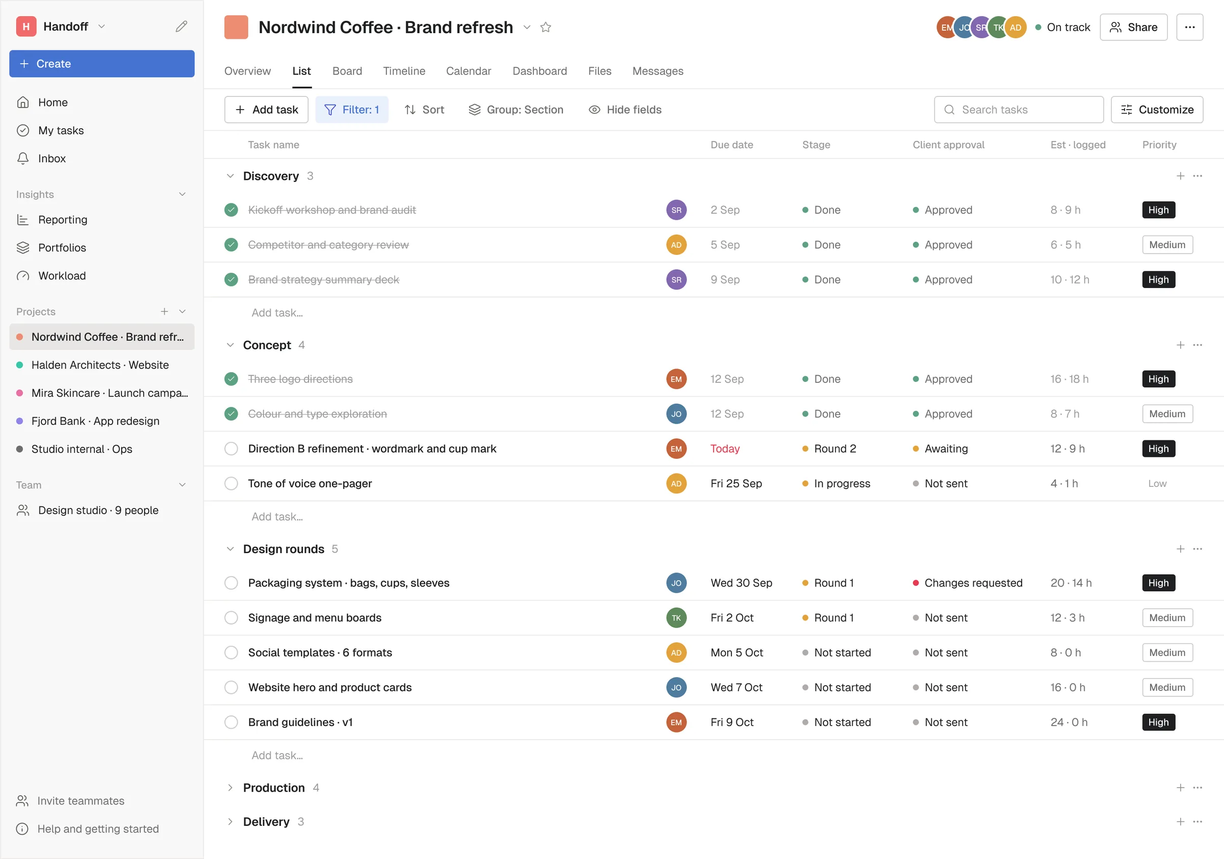The width and height of the screenshot is (1224, 859).
Task: Switch to the Dashboard tab
Action: 540,71
